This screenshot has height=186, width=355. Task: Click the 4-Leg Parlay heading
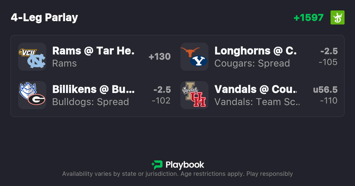45,18
